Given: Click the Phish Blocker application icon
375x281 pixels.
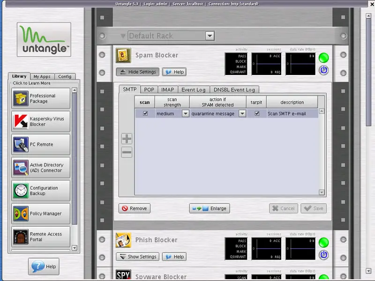Looking at the screenshot, I should (x=123, y=240).
